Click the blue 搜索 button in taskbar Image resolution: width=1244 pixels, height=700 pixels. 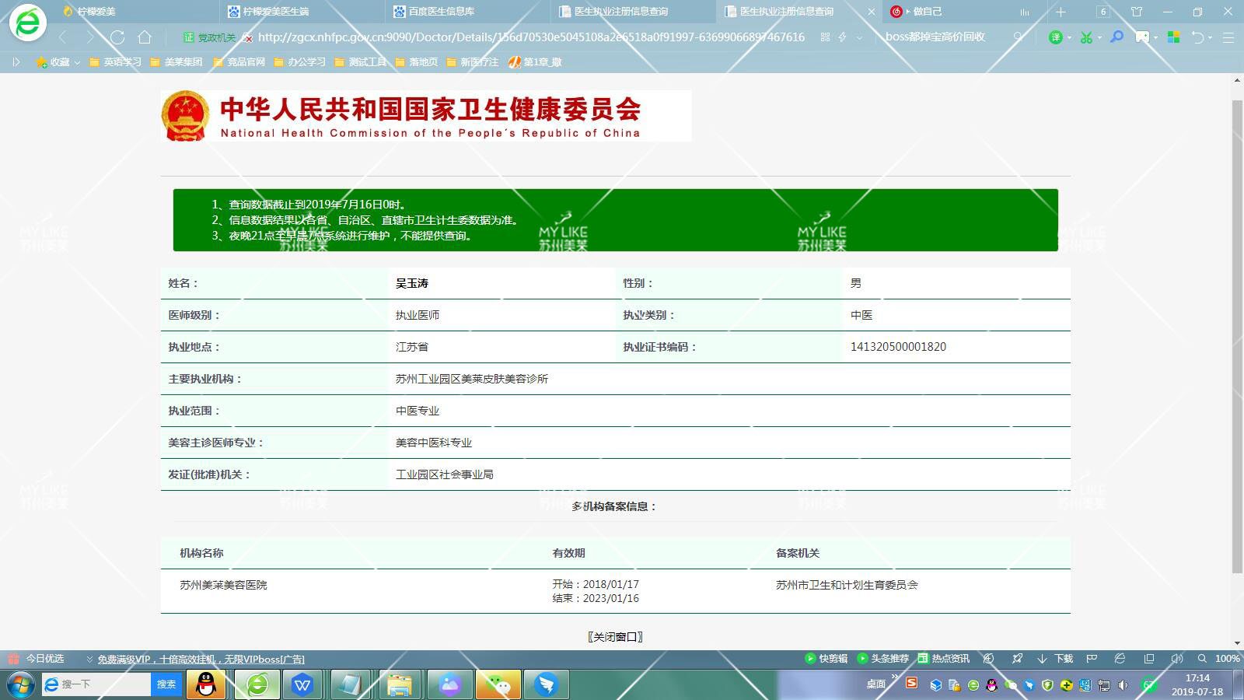(x=166, y=684)
